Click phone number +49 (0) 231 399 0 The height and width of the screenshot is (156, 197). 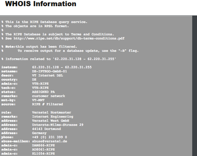tap(50, 137)
